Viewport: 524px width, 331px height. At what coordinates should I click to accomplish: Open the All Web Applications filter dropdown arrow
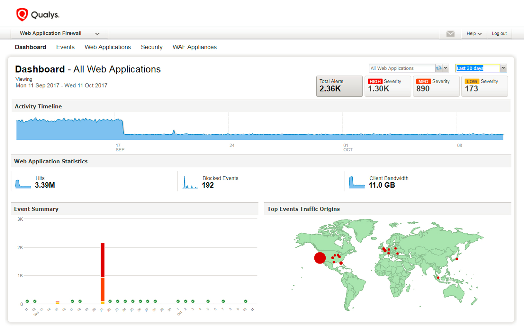(x=446, y=68)
